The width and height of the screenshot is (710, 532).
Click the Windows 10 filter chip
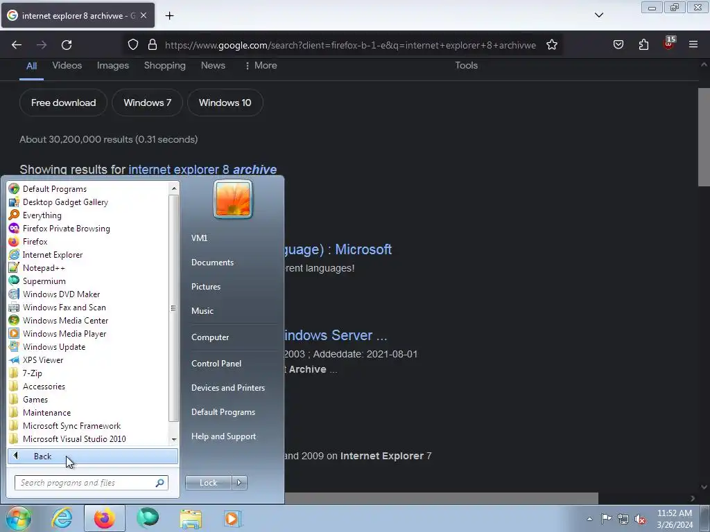pos(225,103)
